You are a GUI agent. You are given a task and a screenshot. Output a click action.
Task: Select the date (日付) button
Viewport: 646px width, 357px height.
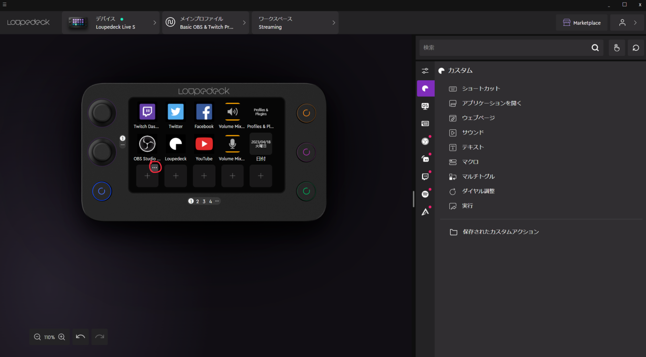tap(261, 144)
